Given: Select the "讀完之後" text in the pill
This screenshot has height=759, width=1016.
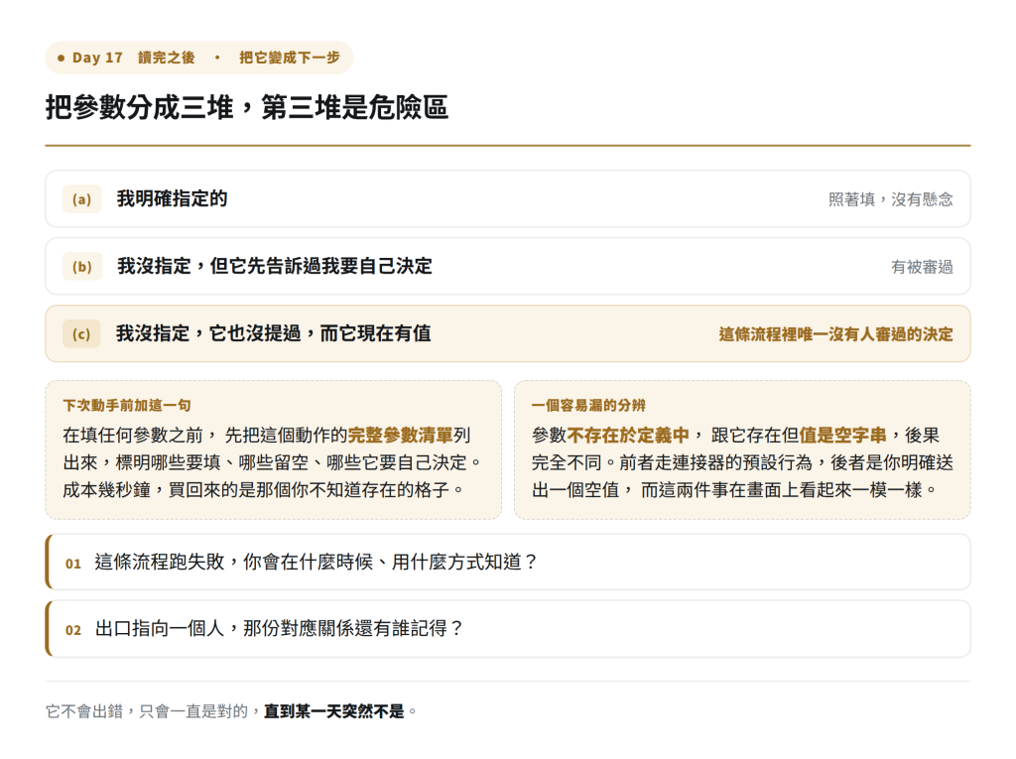Looking at the screenshot, I should (x=166, y=58).
